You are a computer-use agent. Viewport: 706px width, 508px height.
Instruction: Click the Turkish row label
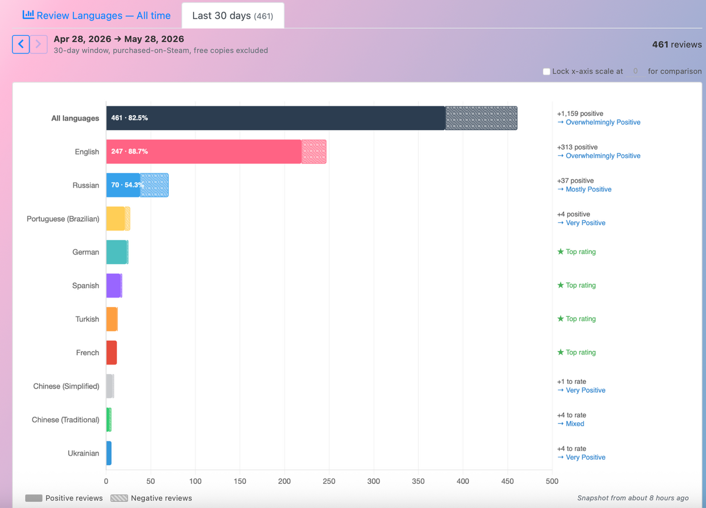pos(87,319)
